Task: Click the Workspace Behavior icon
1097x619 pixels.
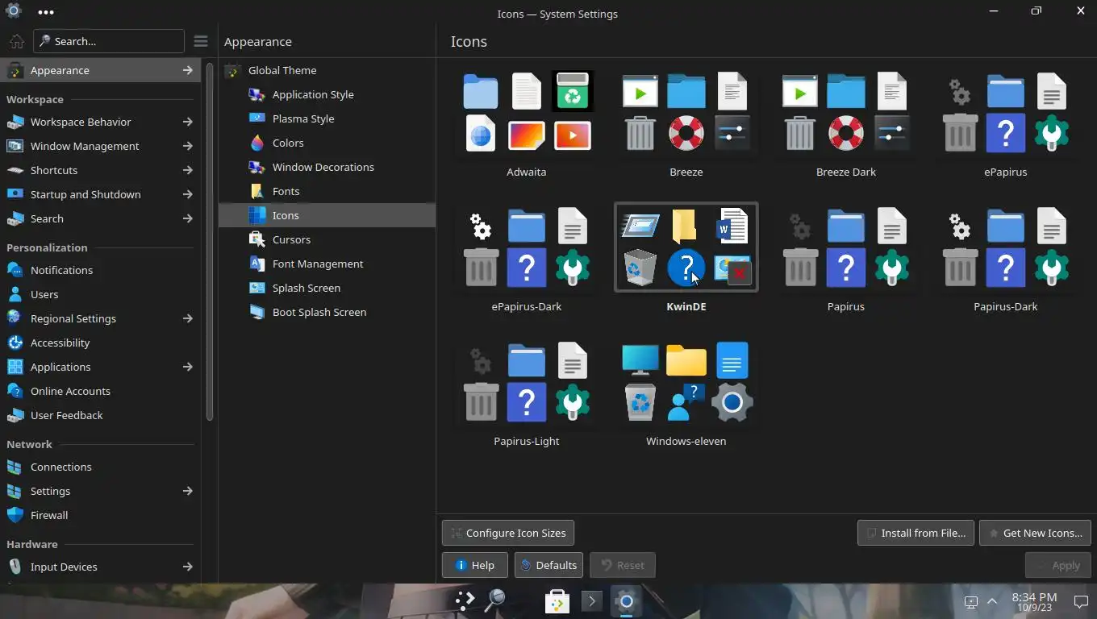Action: pos(15,122)
